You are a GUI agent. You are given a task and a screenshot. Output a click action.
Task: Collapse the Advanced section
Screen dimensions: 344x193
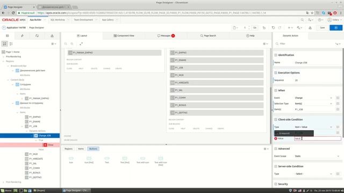(276, 149)
